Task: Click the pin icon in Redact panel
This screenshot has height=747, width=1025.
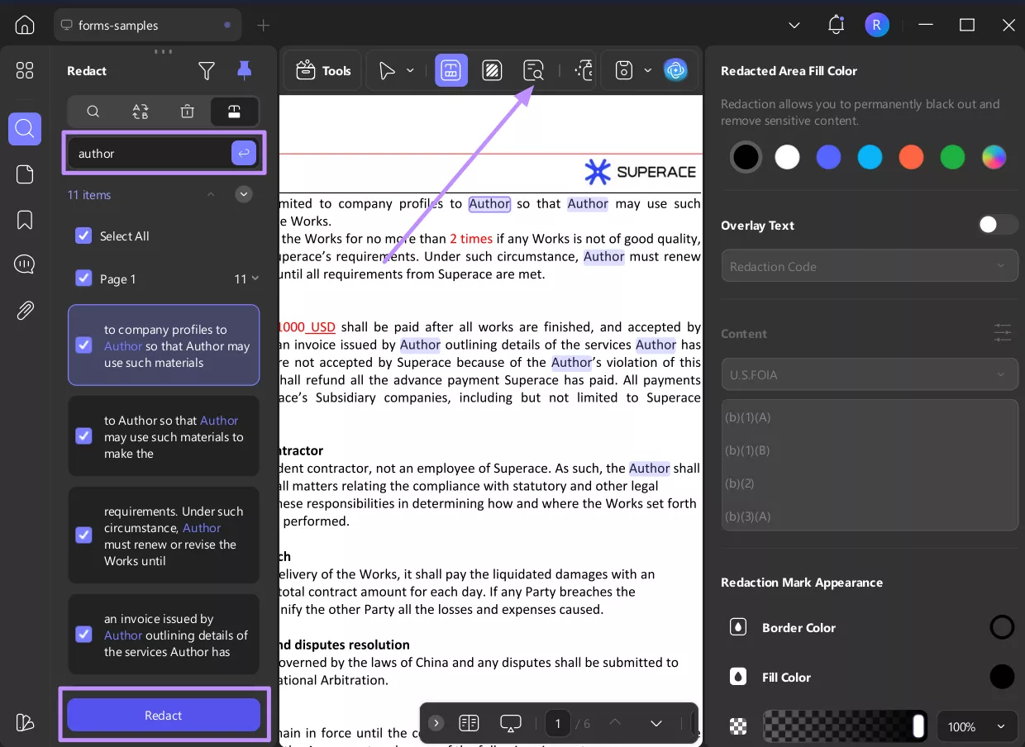Action: (244, 71)
